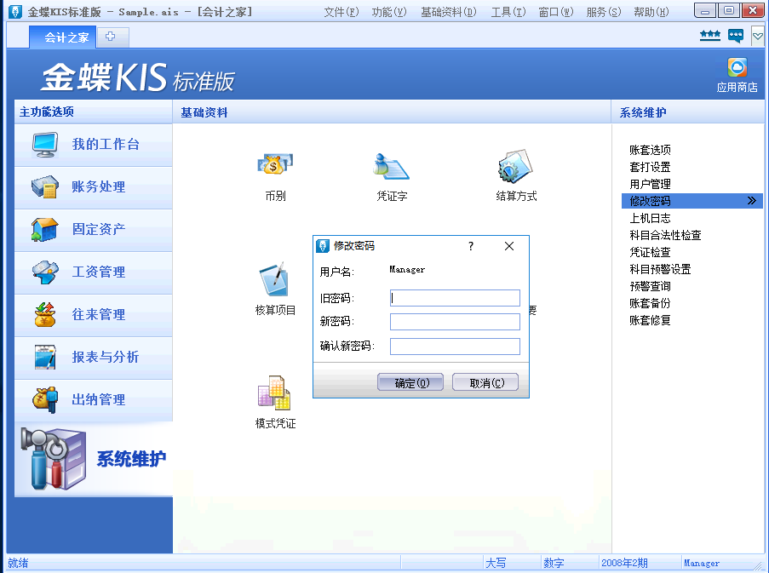Open the 模式凭证 template voucher icon

tap(275, 393)
